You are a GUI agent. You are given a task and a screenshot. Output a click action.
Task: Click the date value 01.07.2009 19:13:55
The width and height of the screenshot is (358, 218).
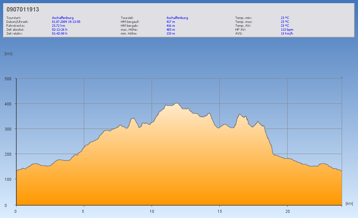[x=66, y=22]
